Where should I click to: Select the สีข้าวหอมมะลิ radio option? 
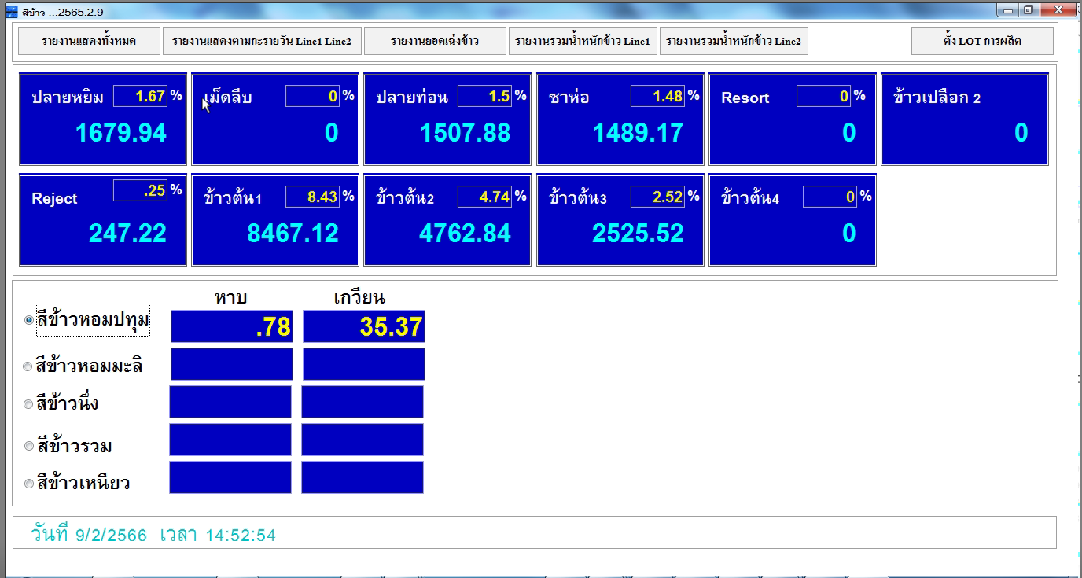point(29,366)
